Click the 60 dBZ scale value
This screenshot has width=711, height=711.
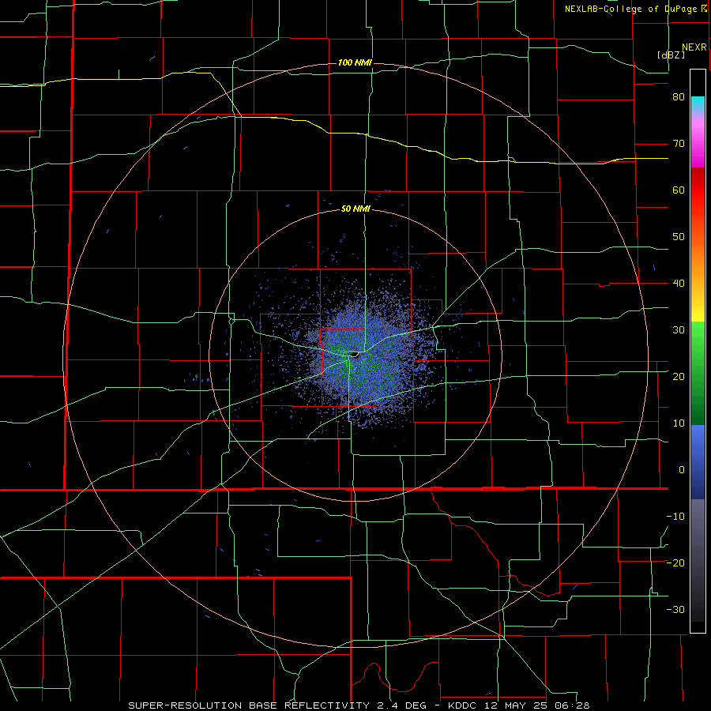coord(679,190)
